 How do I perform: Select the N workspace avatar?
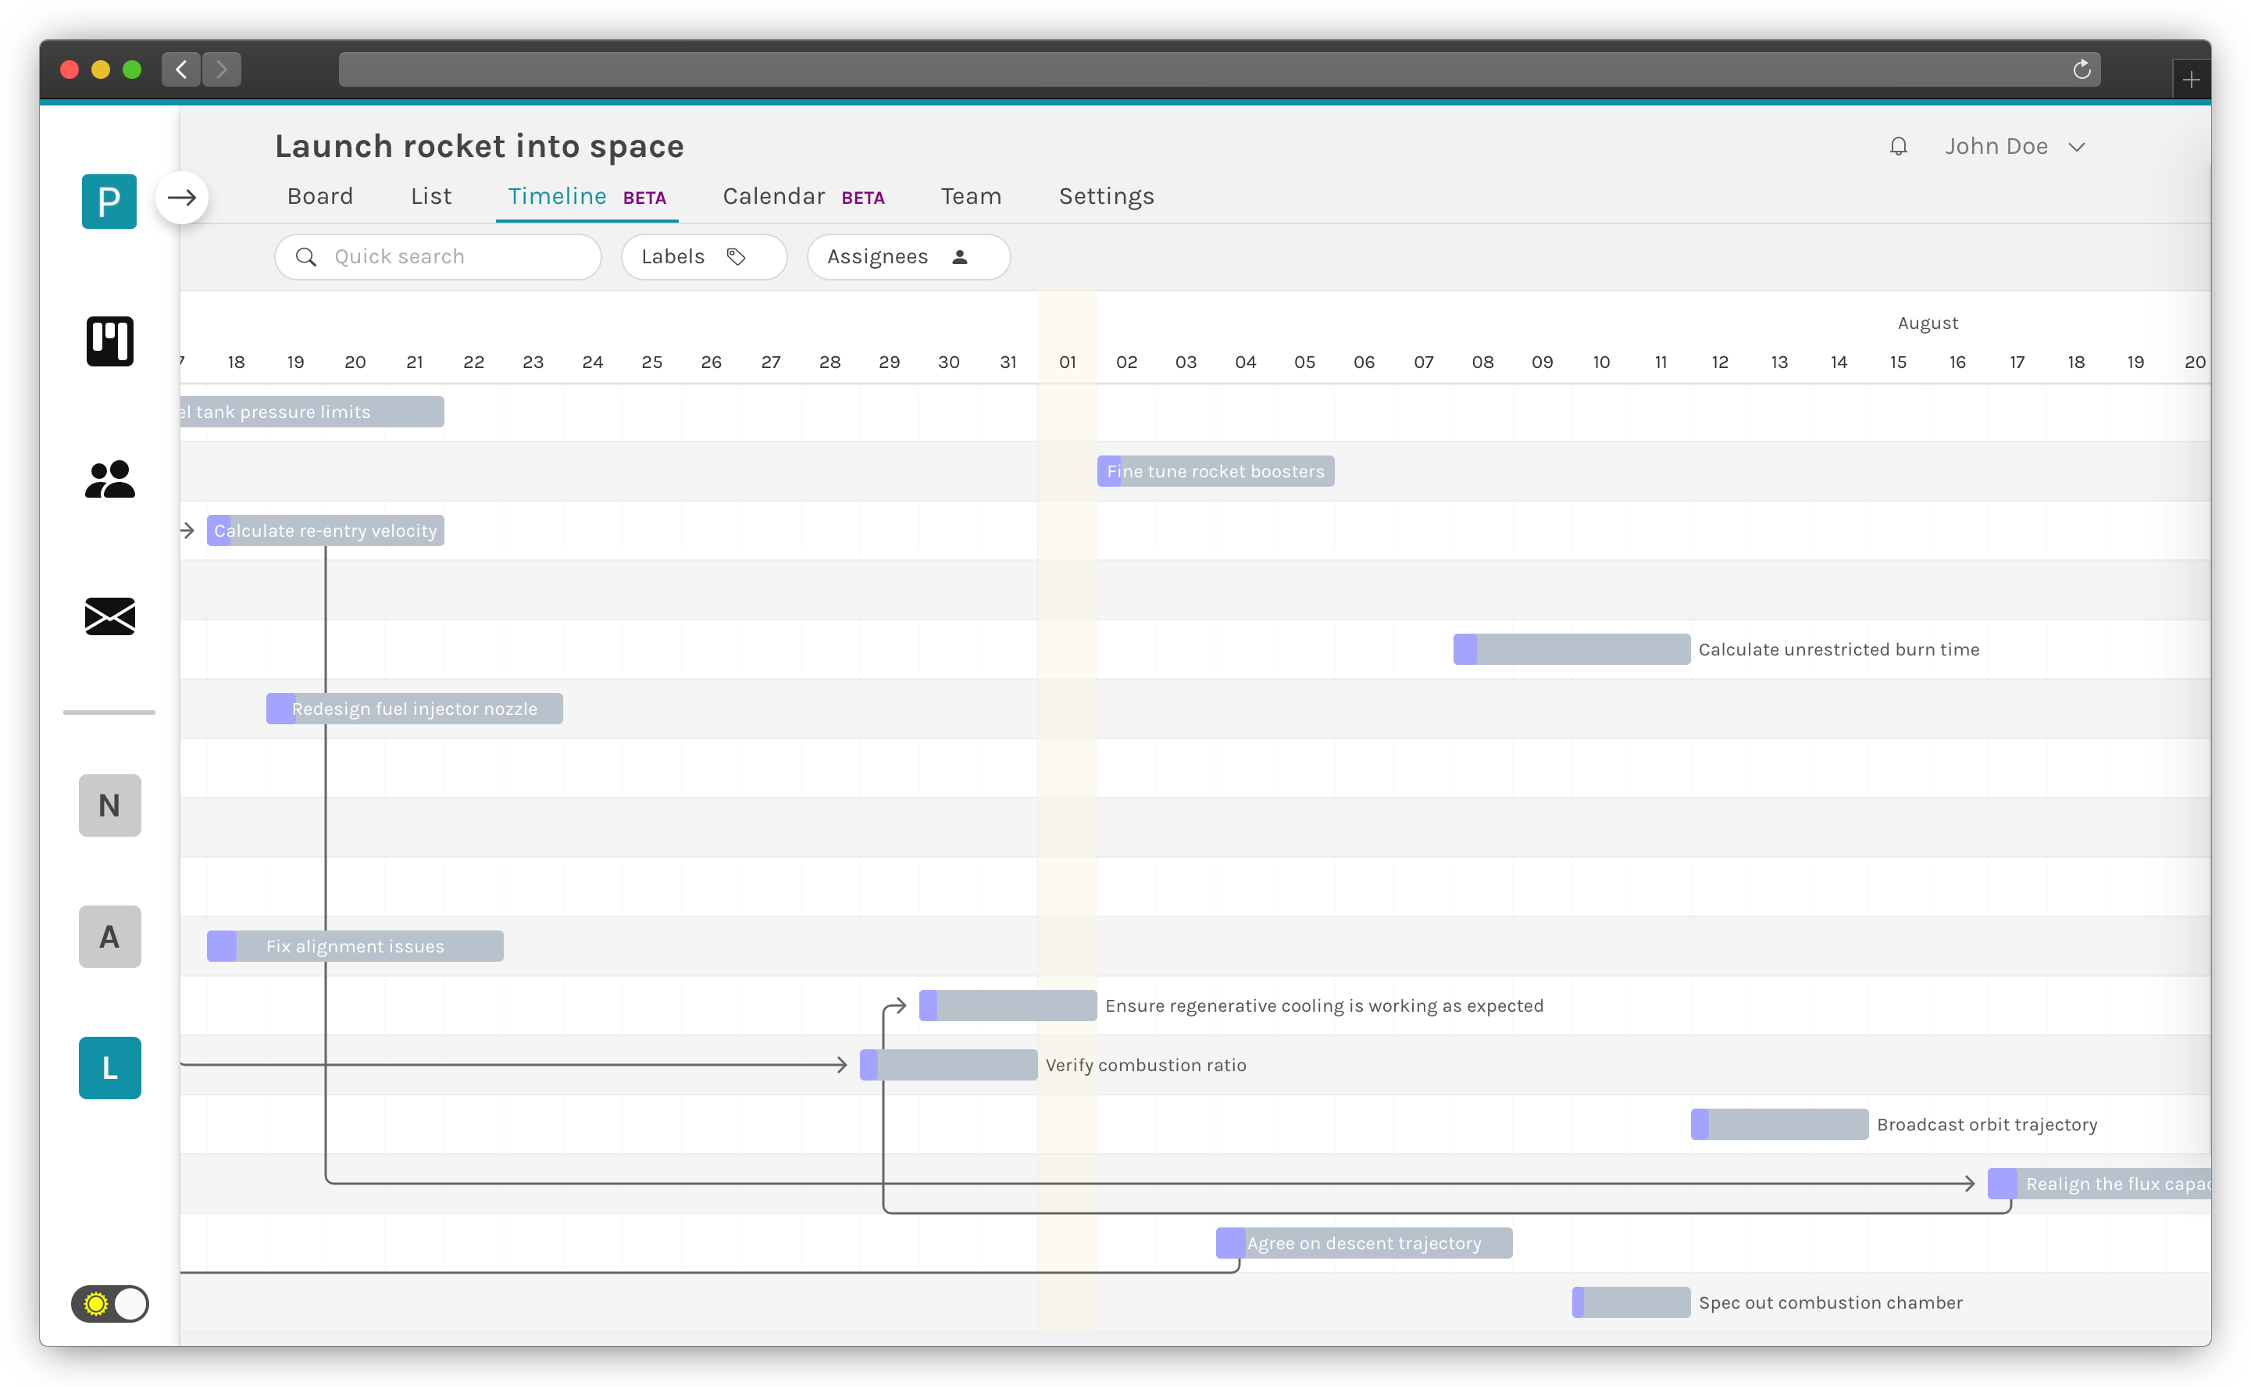(x=110, y=805)
